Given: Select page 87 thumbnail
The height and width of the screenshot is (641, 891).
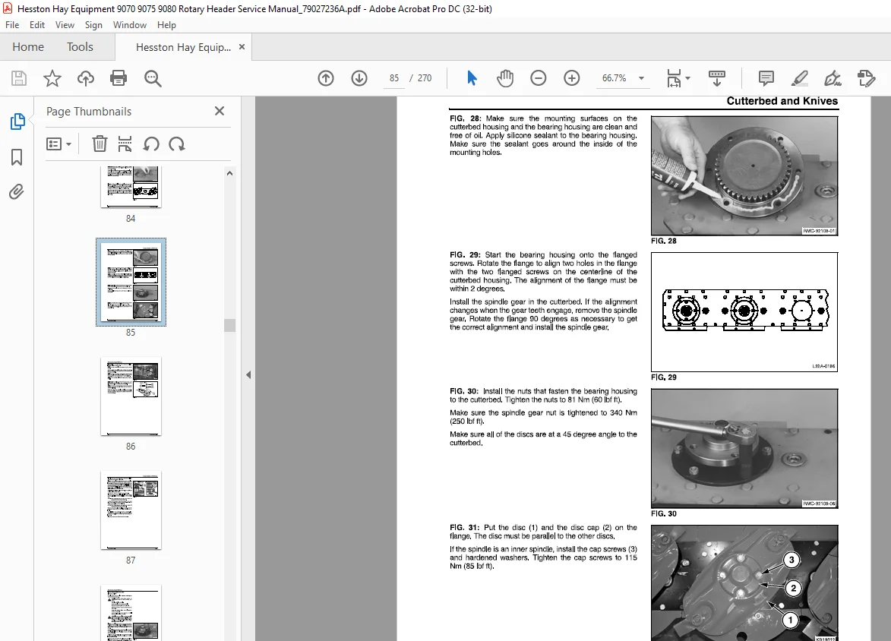Looking at the screenshot, I should point(131,510).
